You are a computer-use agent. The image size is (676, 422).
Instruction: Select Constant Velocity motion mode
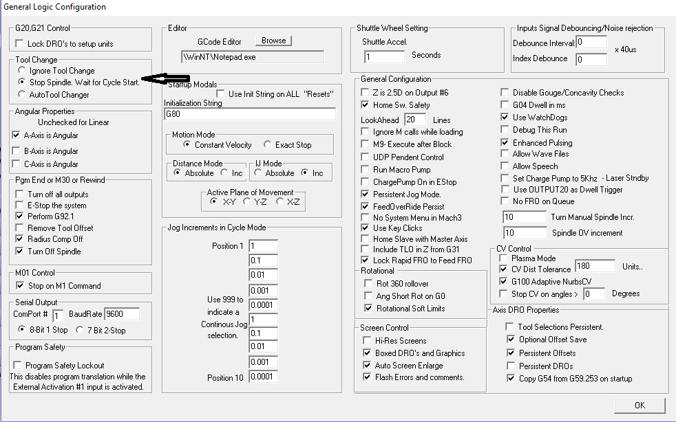[x=187, y=144]
